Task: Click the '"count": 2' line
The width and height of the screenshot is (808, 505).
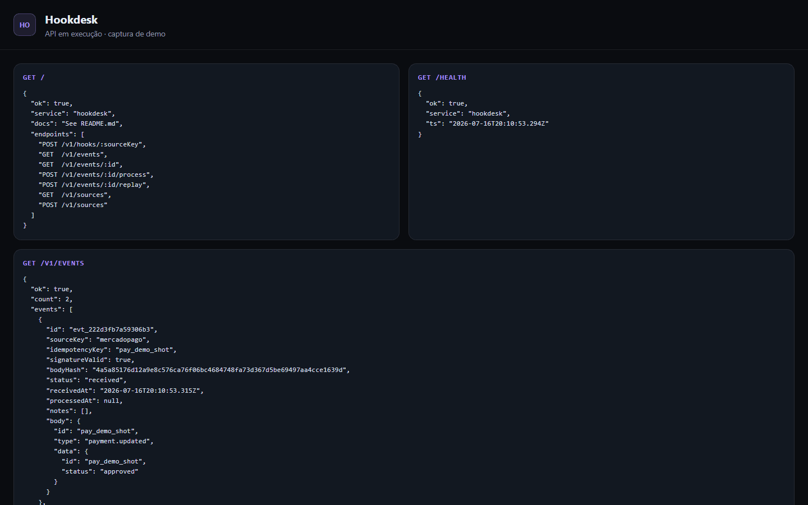Action: (x=52, y=299)
